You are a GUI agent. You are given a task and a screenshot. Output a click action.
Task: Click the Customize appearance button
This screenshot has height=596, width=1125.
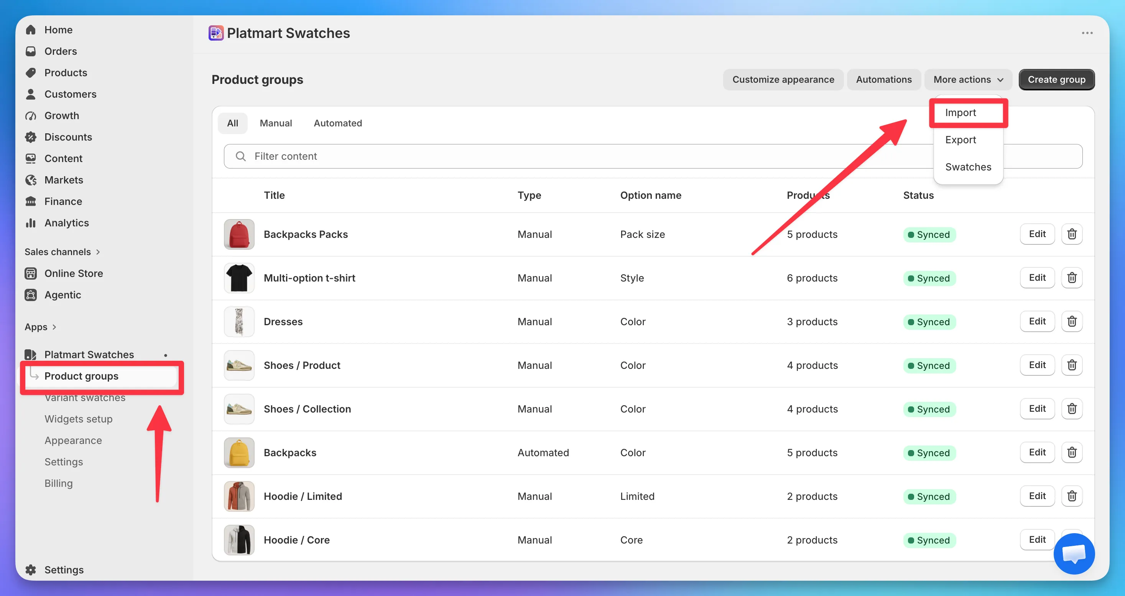pyautogui.click(x=783, y=79)
